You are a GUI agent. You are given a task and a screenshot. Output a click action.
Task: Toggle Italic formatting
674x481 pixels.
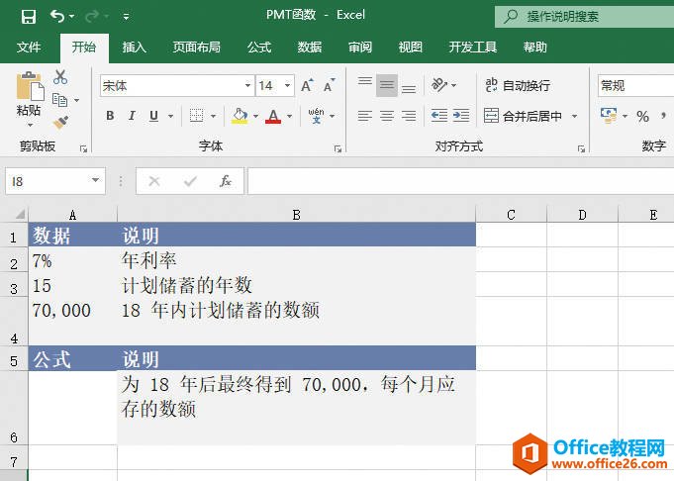[x=132, y=116]
